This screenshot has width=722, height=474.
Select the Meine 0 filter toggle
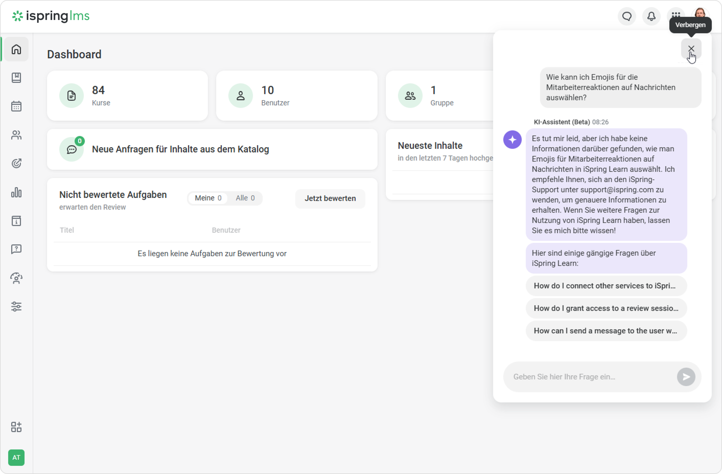click(208, 198)
